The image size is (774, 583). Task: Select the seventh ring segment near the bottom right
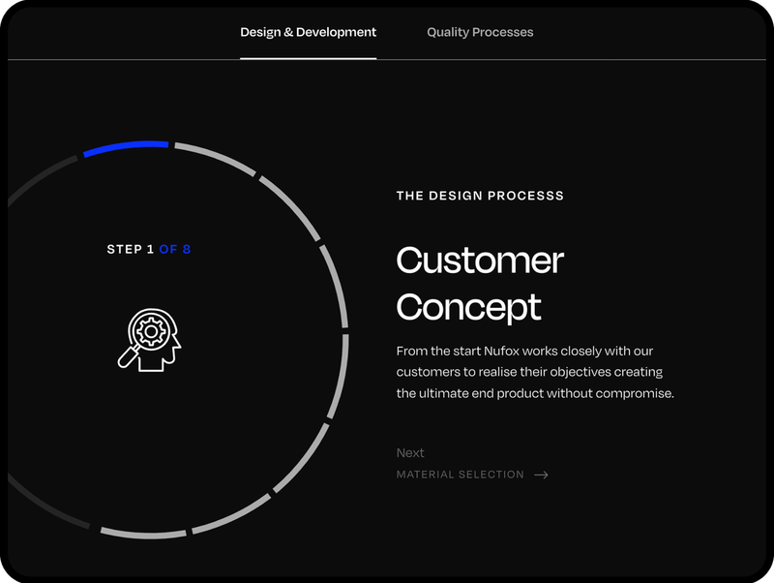[x=234, y=513]
